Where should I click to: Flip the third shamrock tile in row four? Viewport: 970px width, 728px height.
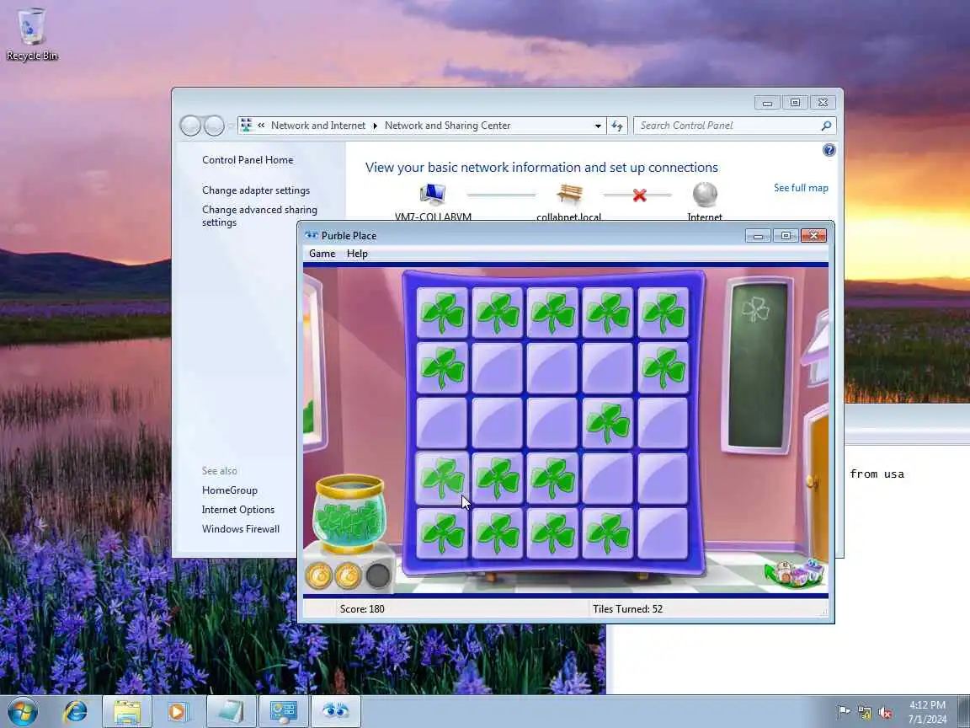pos(552,479)
